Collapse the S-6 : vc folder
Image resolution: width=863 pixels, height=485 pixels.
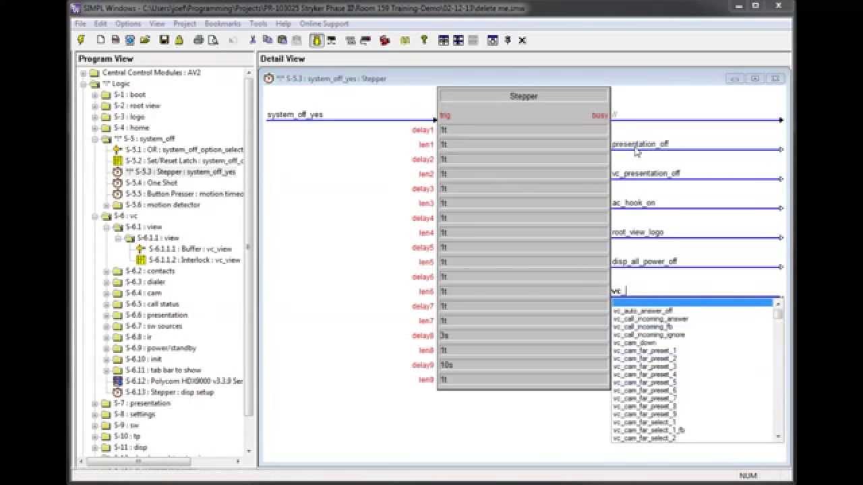pos(95,216)
